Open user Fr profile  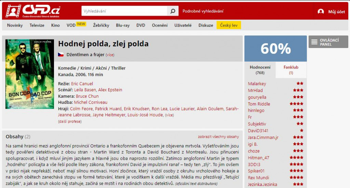click(x=250, y=117)
